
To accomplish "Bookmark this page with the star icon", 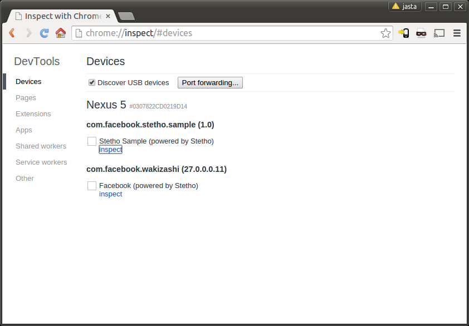I will click(385, 33).
